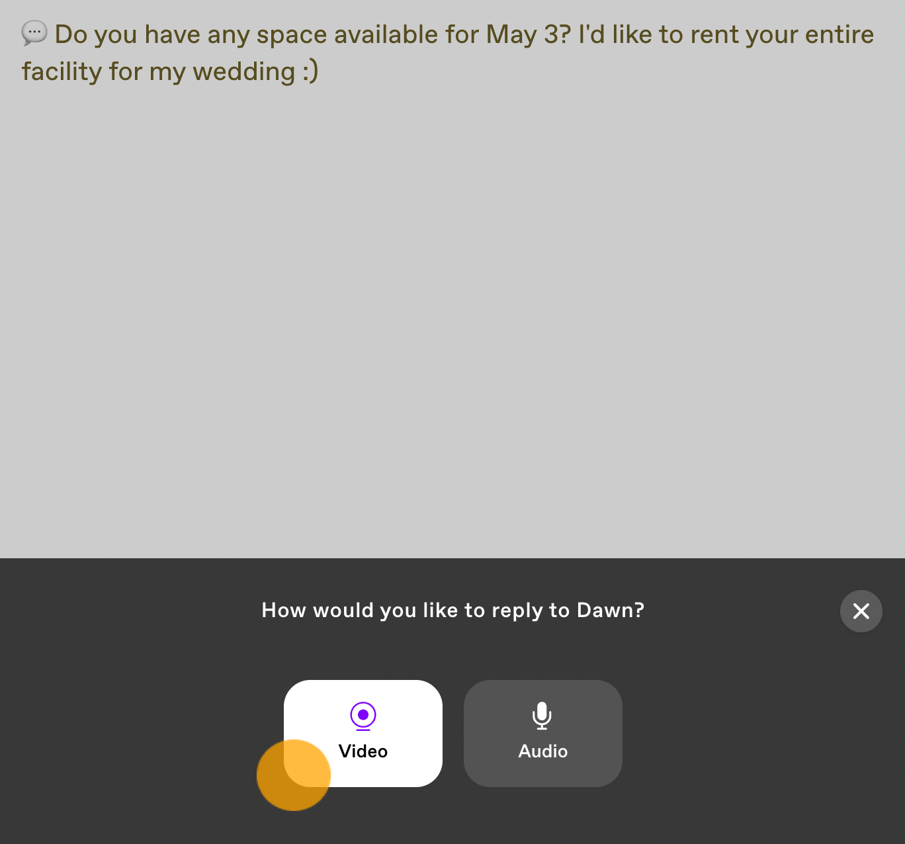Choose Audio as the reply type
Image resolution: width=905 pixels, height=844 pixels.
tap(543, 733)
